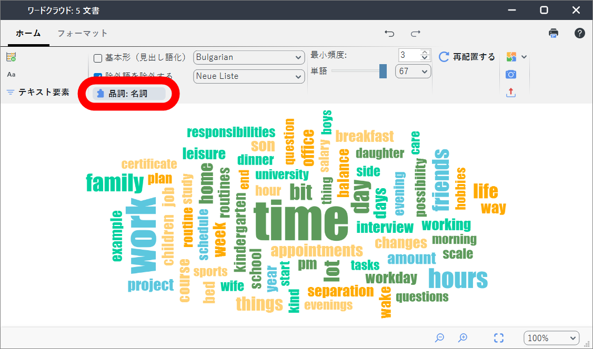Click the word "dinner" in the cloud

coord(255,160)
